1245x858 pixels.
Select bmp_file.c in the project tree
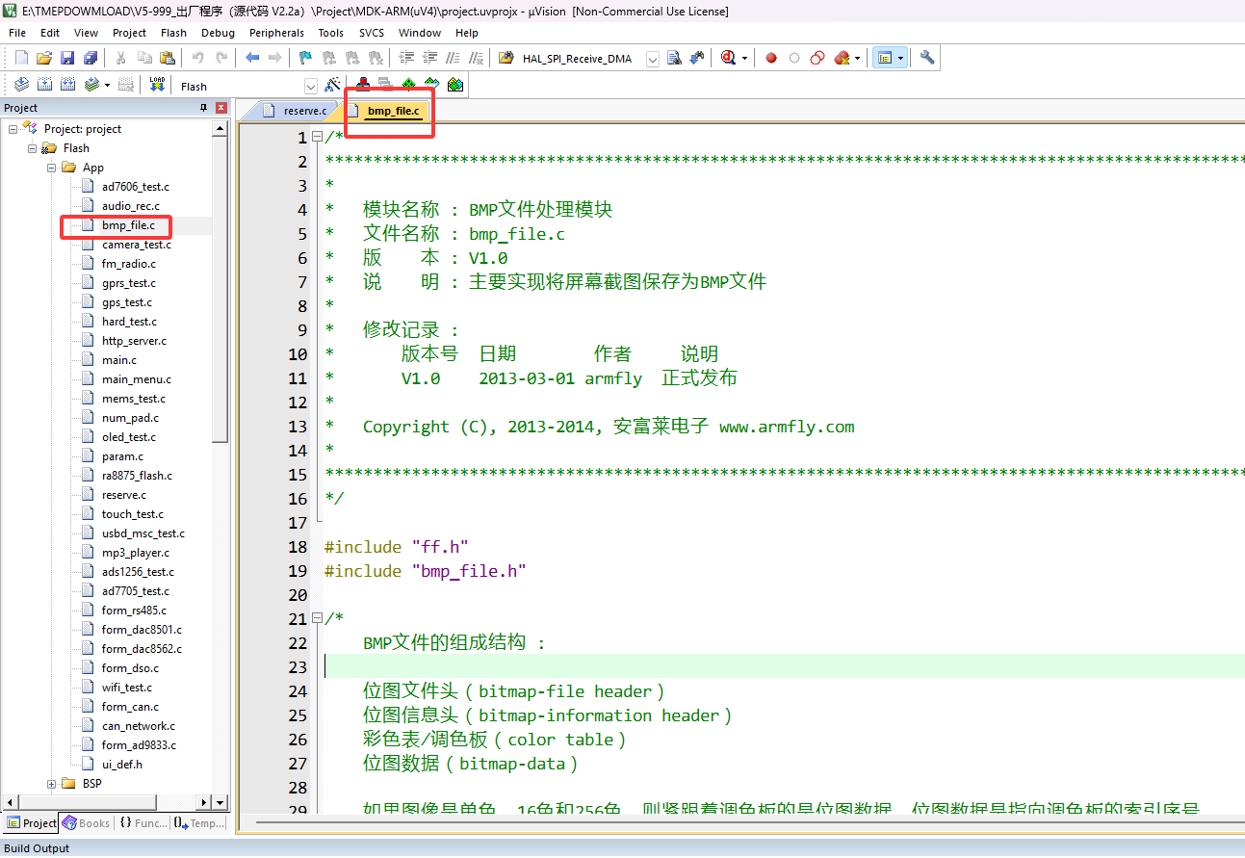point(128,225)
